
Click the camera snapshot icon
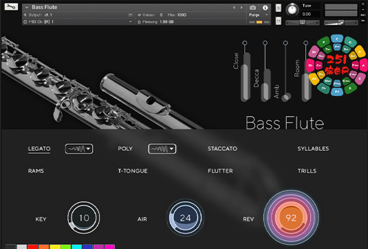coord(252,8)
